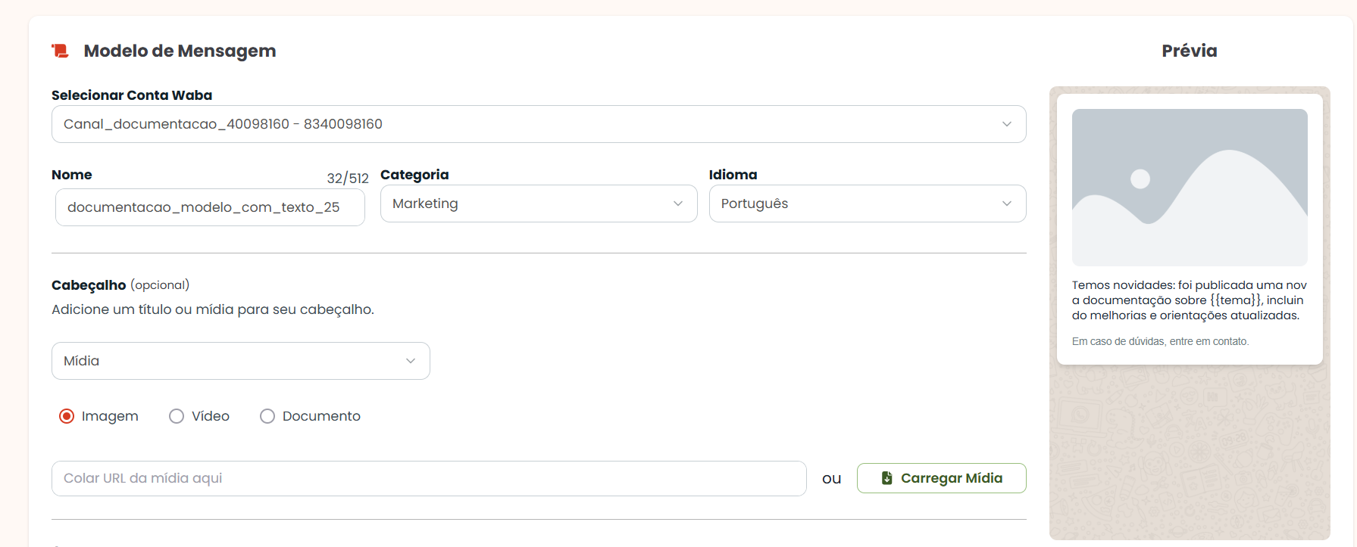Click the Idioma dropdown chevron icon

pos(1006,204)
